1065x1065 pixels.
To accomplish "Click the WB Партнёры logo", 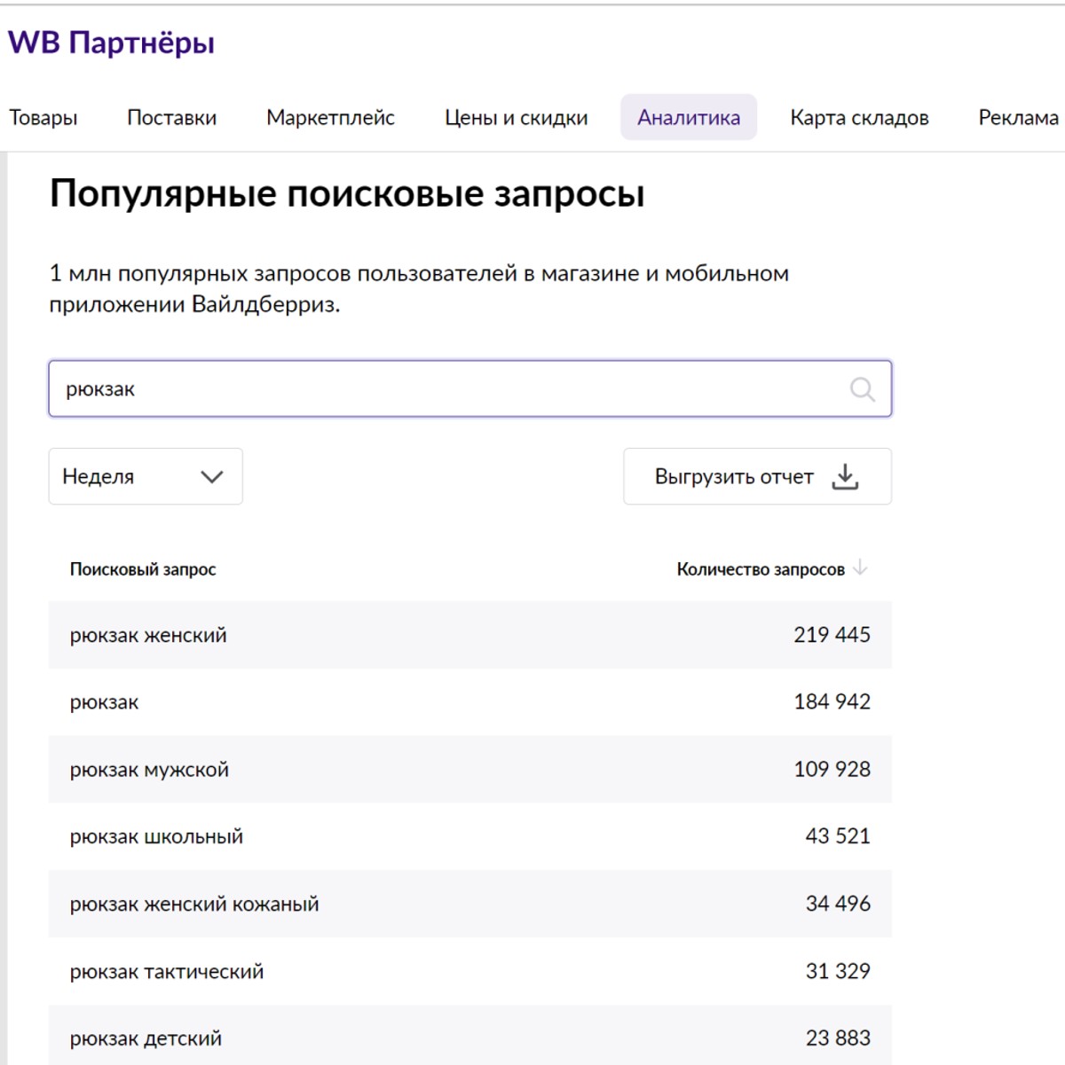I will point(111,43).
